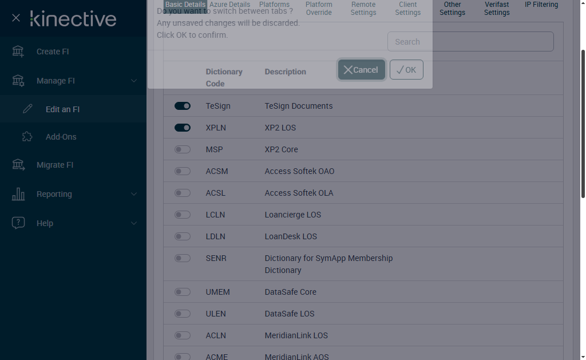Click the Dictionary Code column header

click(224, 77)
